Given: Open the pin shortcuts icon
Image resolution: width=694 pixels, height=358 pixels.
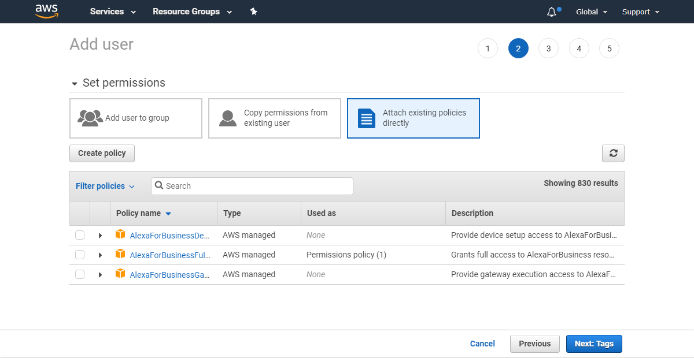Looking at the screenshot, I should (253, 12).
